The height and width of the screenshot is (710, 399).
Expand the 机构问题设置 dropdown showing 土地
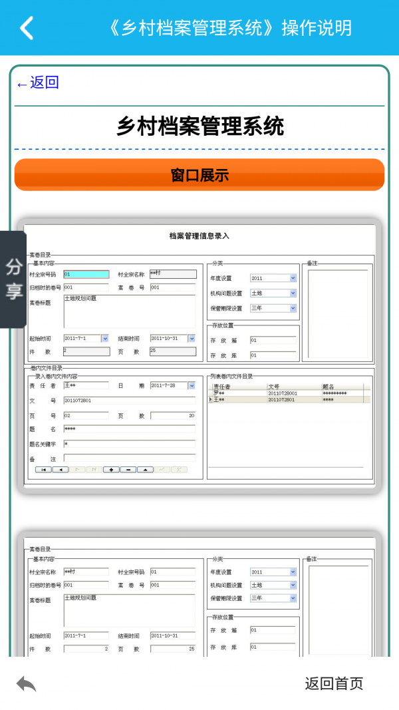coord(293,293)
